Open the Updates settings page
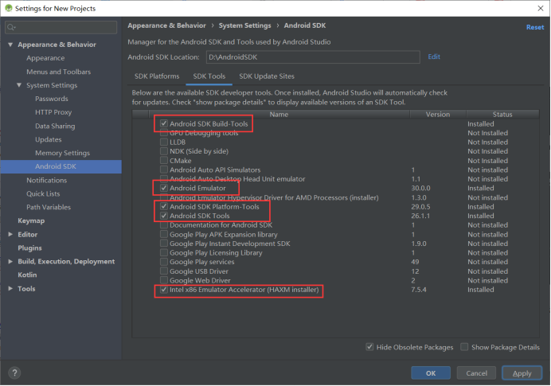 [48, 139]
